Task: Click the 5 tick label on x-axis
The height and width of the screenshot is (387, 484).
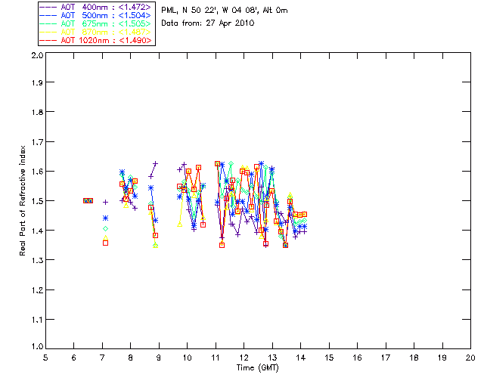Action: [45, 358]
